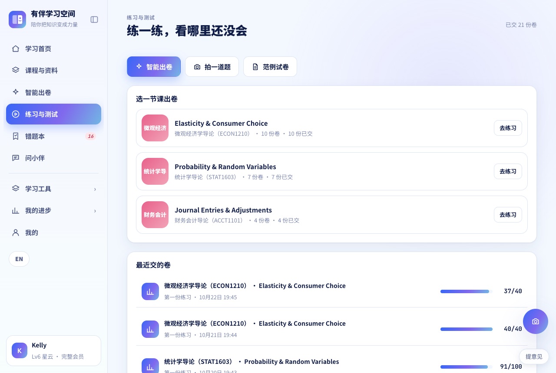Click the progress bar of the 37/40 paper
The height and width of the screenshot is (373, 556).
click(467, 291)
